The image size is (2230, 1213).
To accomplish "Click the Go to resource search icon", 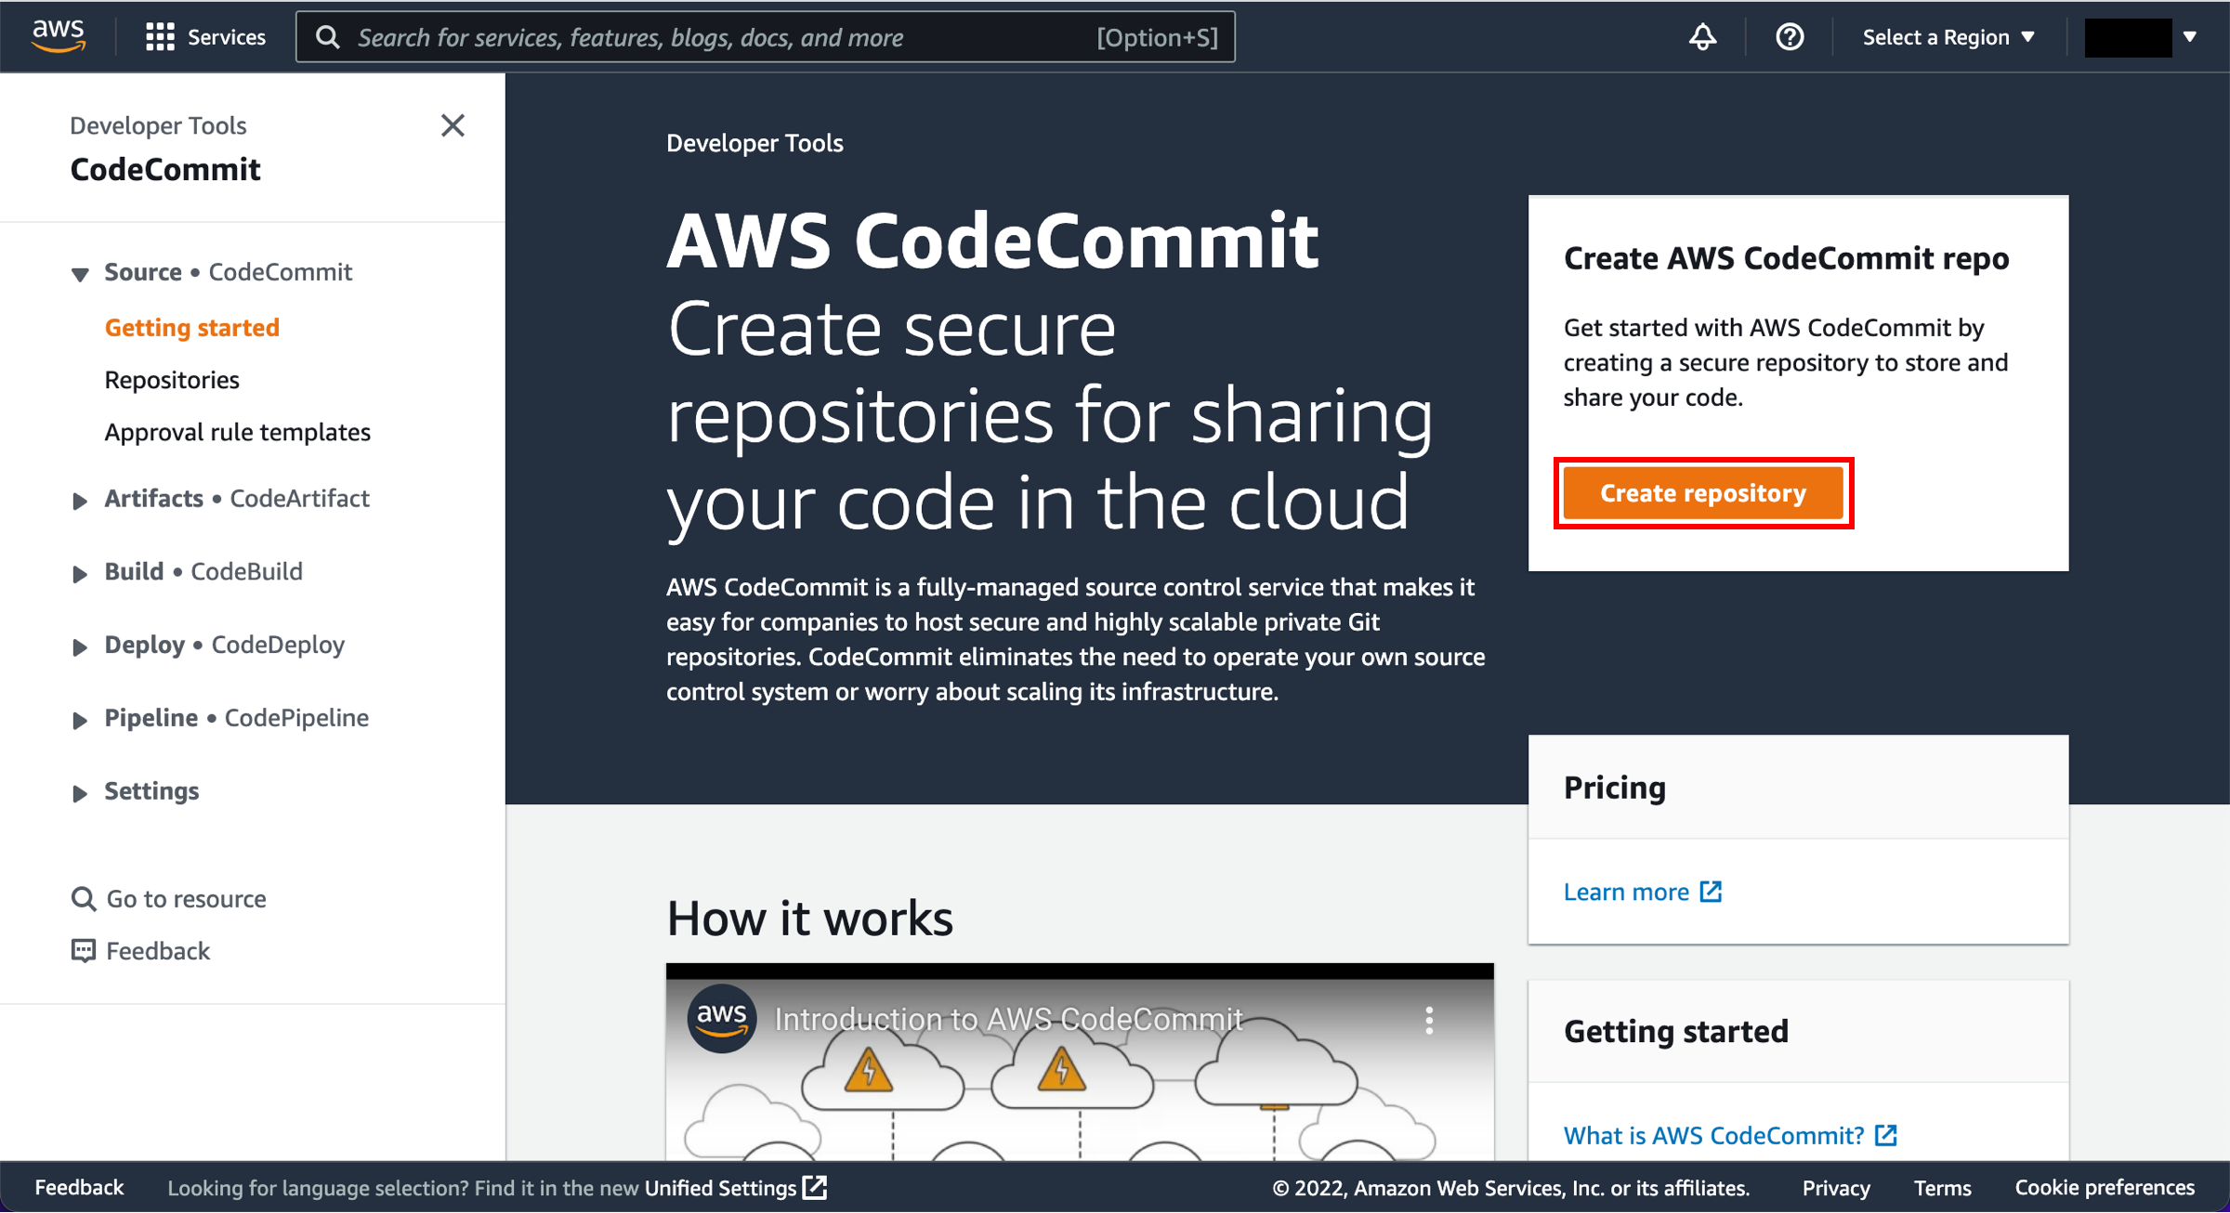I will (x=84, y=899).
